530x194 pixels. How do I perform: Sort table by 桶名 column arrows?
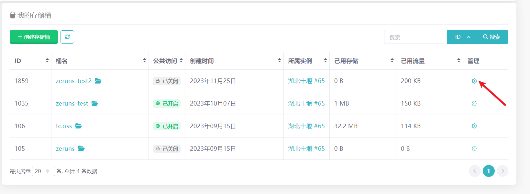point(145,60)
